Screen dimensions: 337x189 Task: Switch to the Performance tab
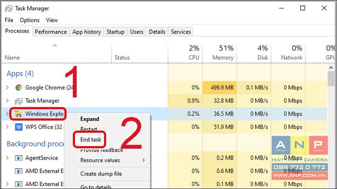51,32
